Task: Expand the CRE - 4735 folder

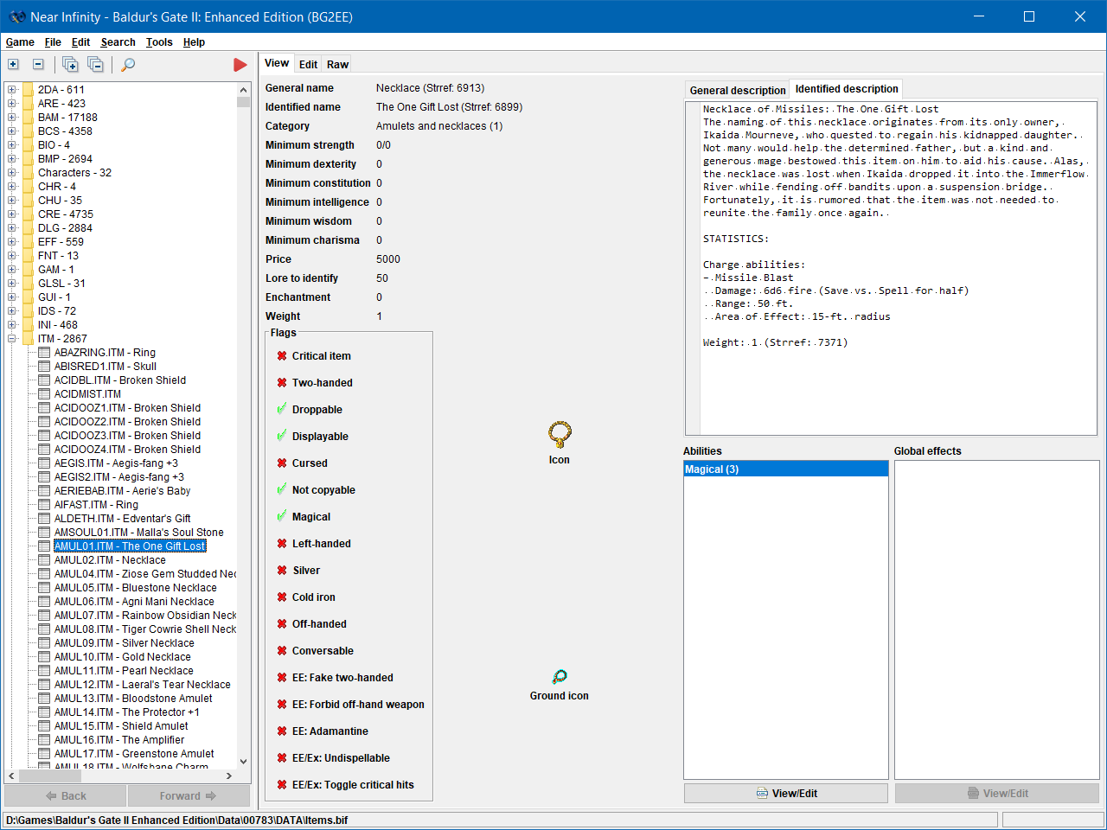Action: pyautogui.click(x=12, y=214)
